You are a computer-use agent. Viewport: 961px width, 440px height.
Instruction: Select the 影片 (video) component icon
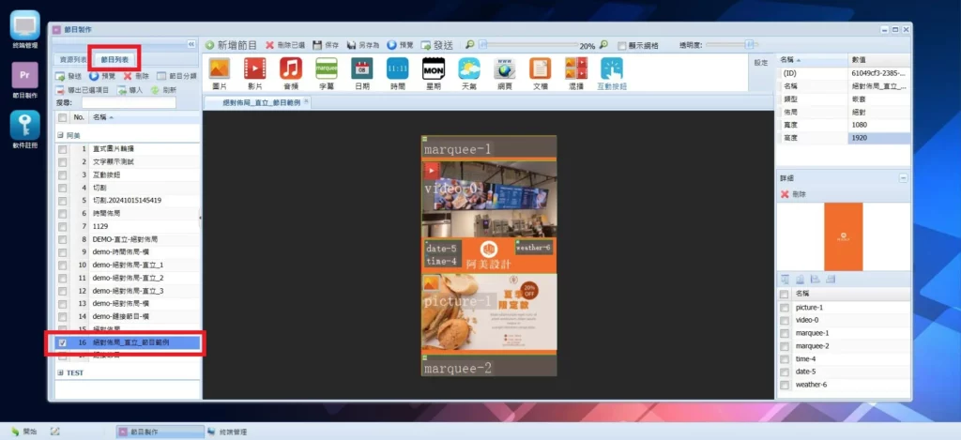[254, 68]
